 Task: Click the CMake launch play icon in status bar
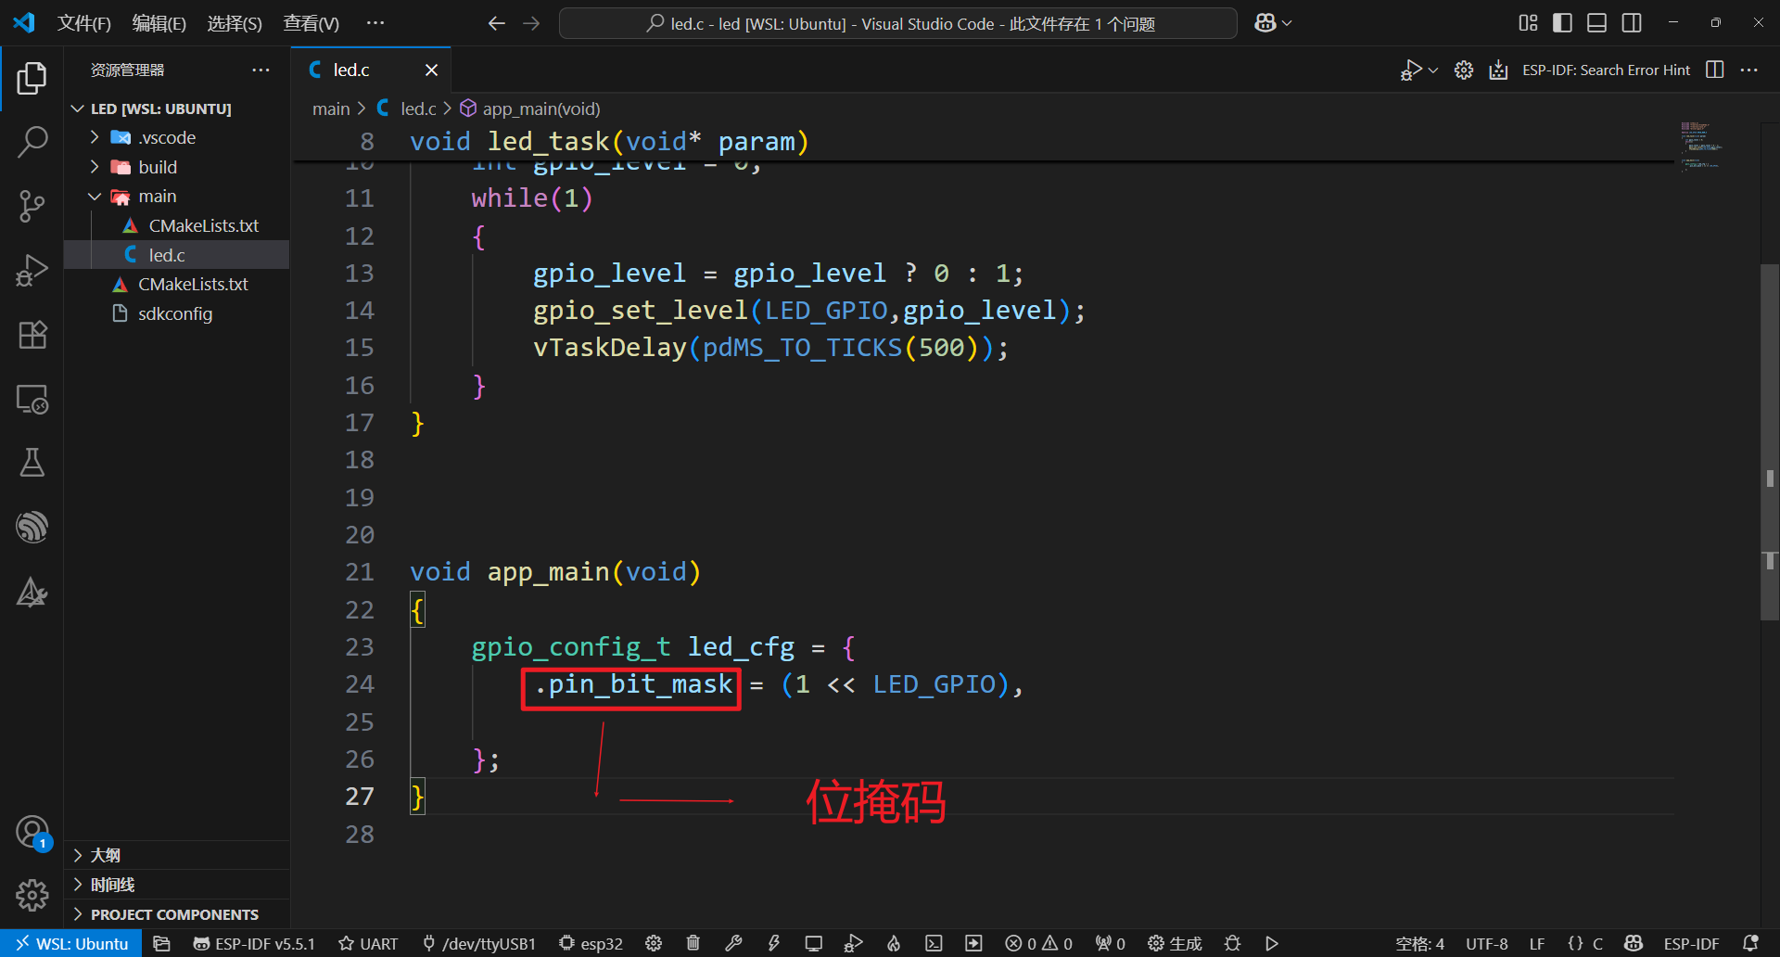[1272, 943]
